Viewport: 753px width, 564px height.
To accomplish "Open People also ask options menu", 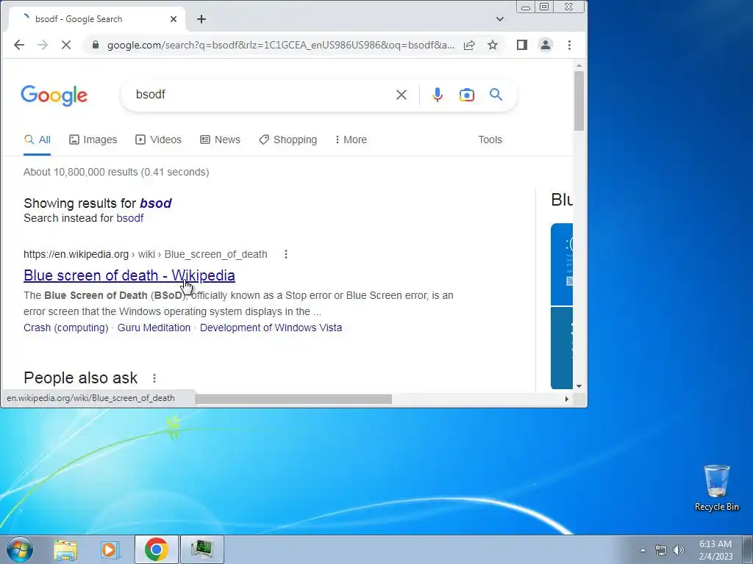I will tap(154, 378).
